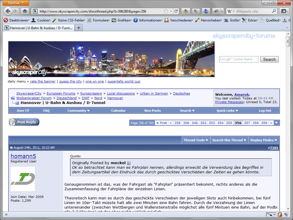Open the Grafiken dropdown menu

tap(121, 20)
